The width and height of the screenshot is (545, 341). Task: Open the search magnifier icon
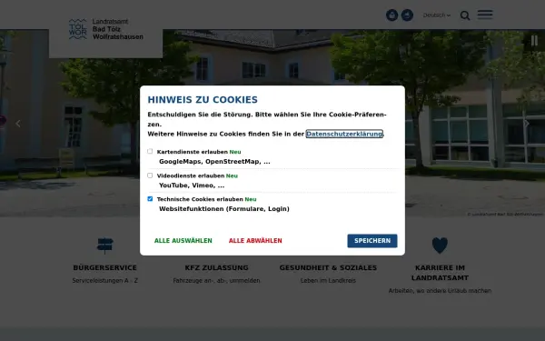[x=465, y=15]
